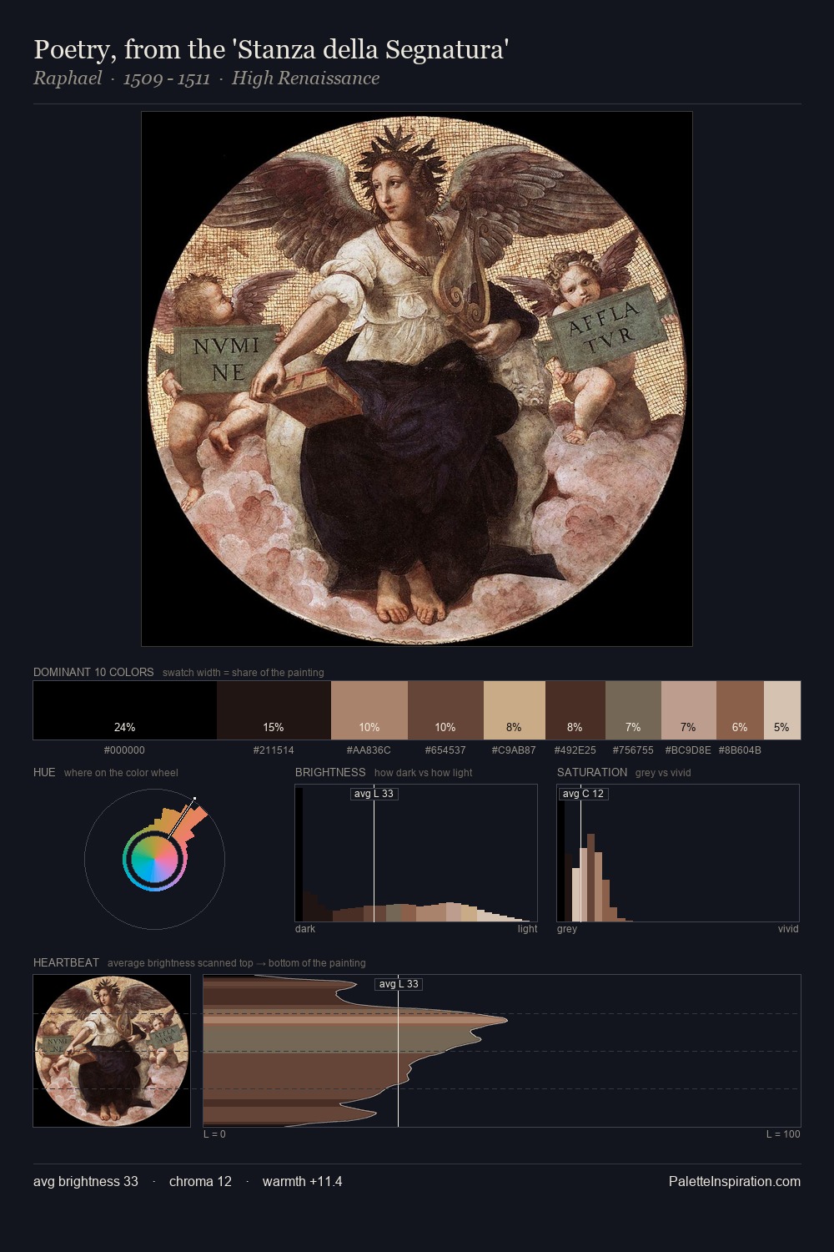834x1252 pixels.
Task: Click the High Renaissance style label
Action: pyautogui.click(x=305, y=78)
